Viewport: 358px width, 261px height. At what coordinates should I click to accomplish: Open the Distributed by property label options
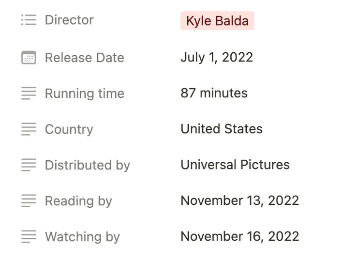[87, 165]
